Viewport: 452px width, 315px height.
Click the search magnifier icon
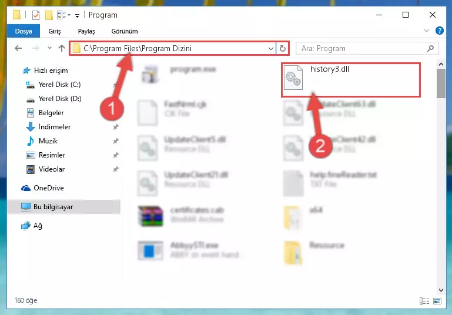coord(430,48)
